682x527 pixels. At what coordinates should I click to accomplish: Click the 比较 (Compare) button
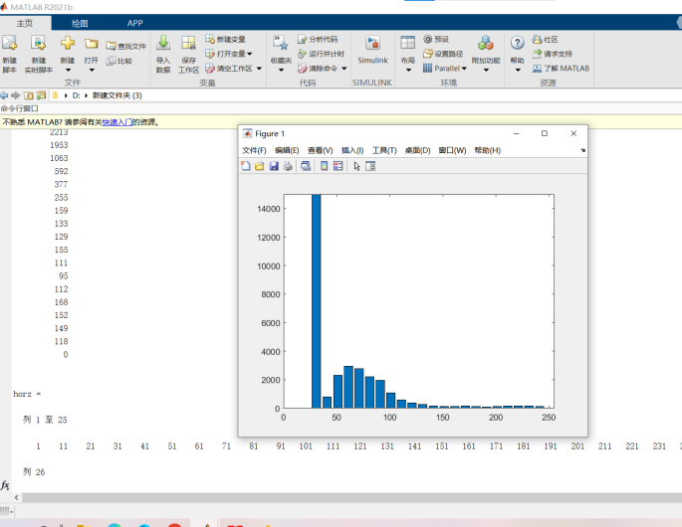coord(119,61)
